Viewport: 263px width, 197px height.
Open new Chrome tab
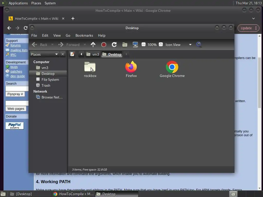73,18
